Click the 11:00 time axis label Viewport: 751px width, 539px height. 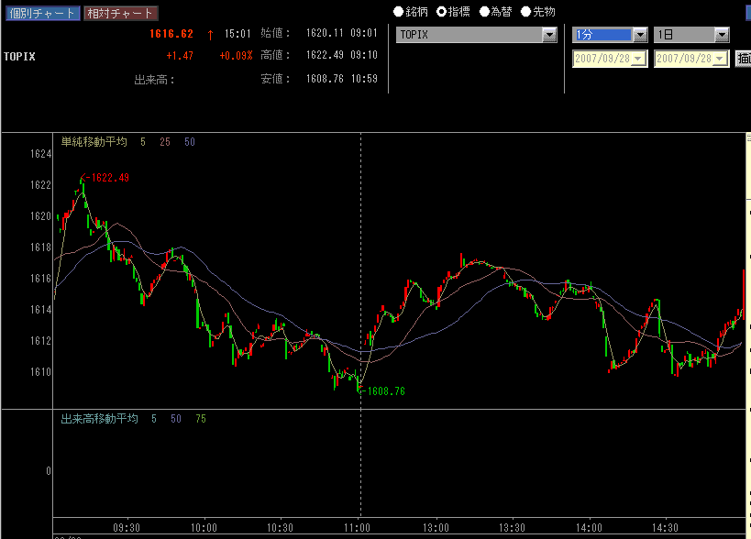(x=359, y=528)
